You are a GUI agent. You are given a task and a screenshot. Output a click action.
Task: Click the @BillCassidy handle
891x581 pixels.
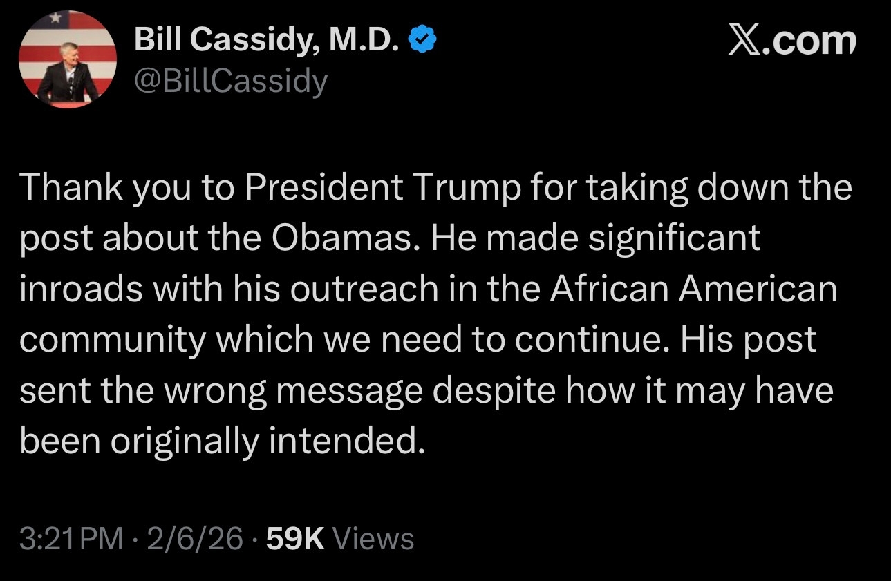[x=231, y=82]
